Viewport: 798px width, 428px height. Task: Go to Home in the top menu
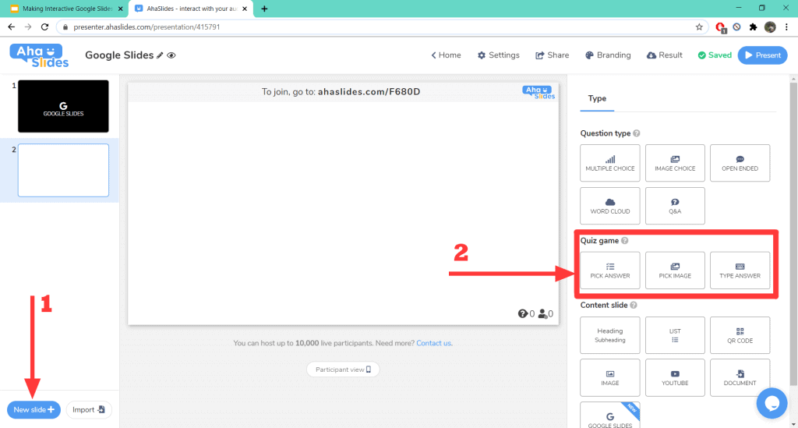pyautogui.click(x=446, y=55)
